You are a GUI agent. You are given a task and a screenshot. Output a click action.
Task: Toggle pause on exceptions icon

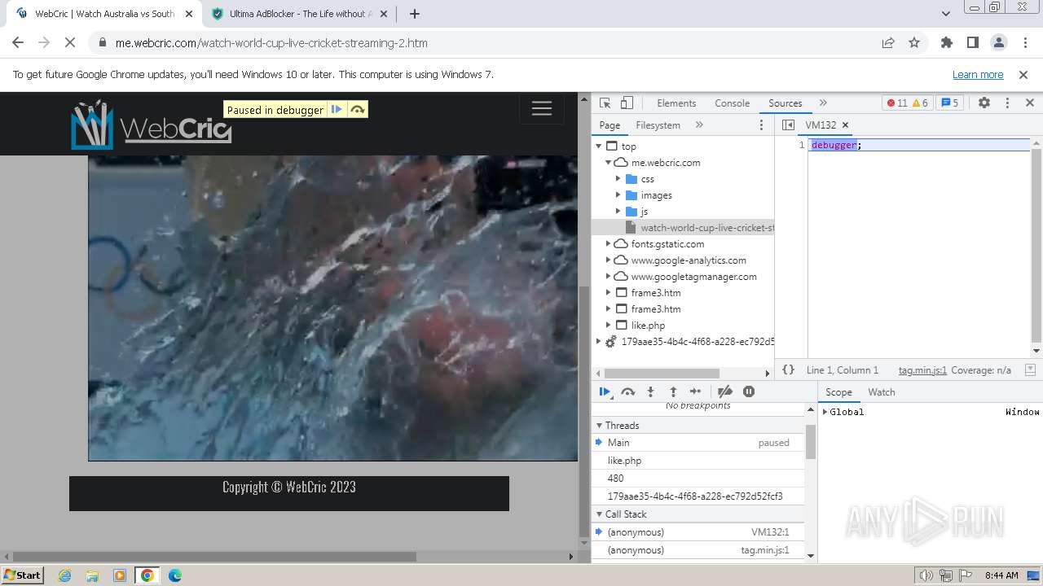tap(749, 391)
